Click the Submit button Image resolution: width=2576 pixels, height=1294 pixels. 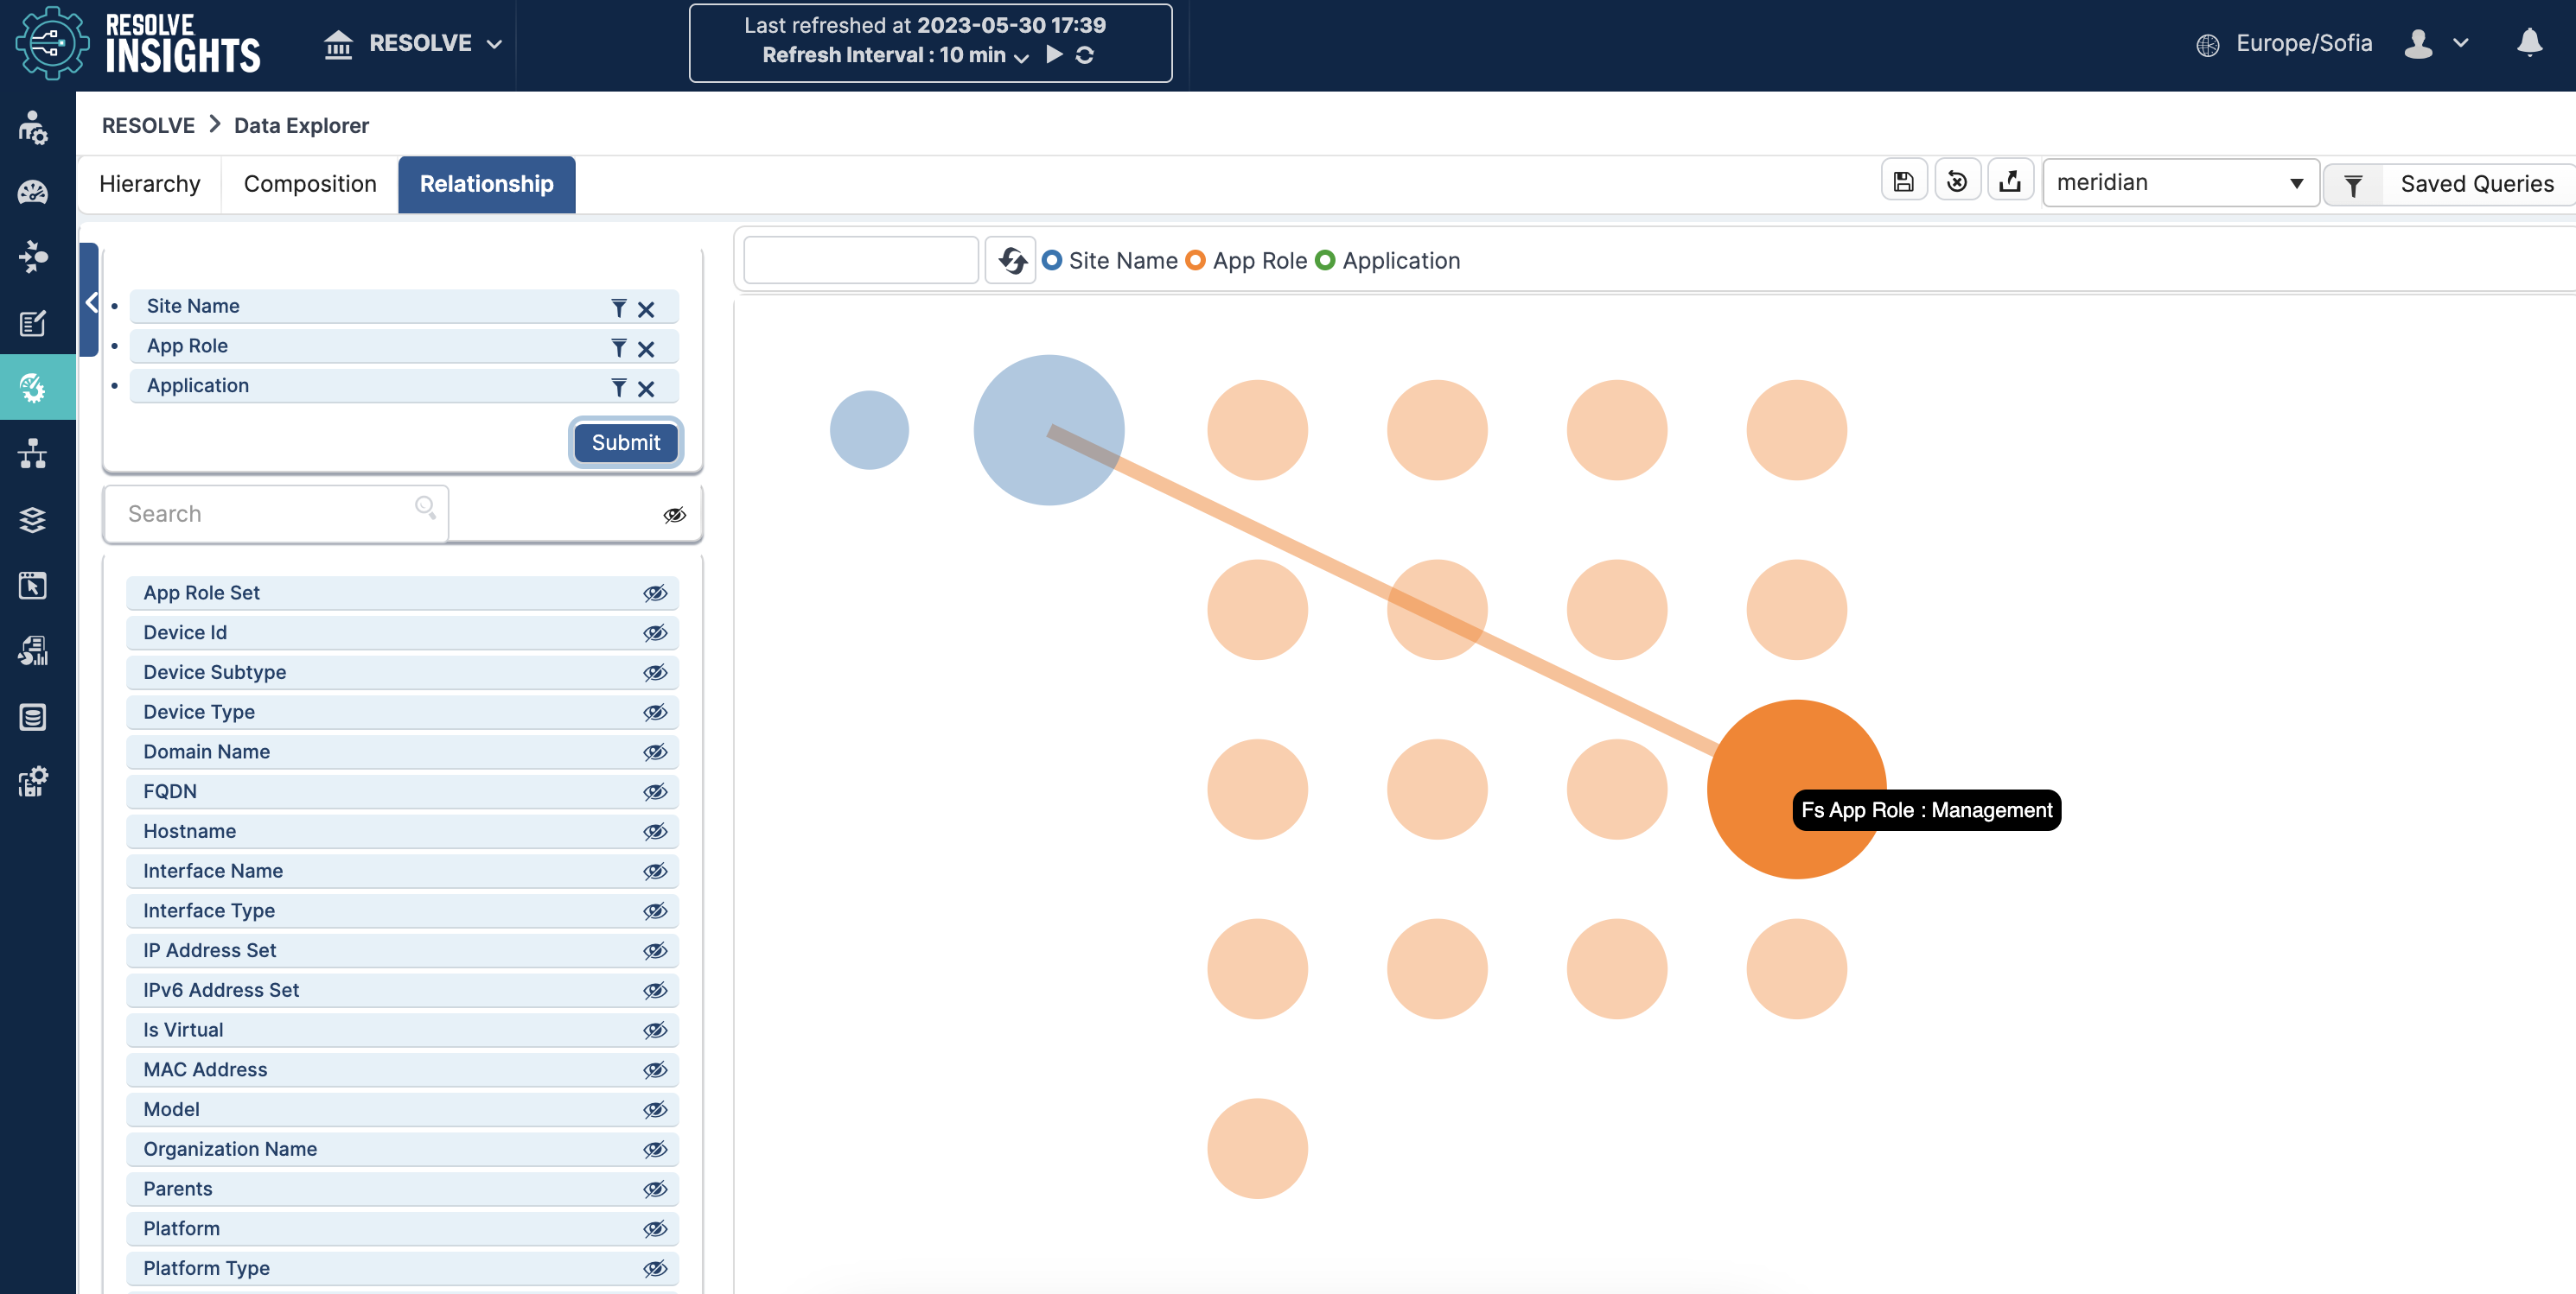625,442
